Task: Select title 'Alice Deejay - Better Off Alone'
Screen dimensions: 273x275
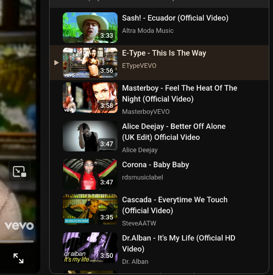Action: tap(174, 132)
